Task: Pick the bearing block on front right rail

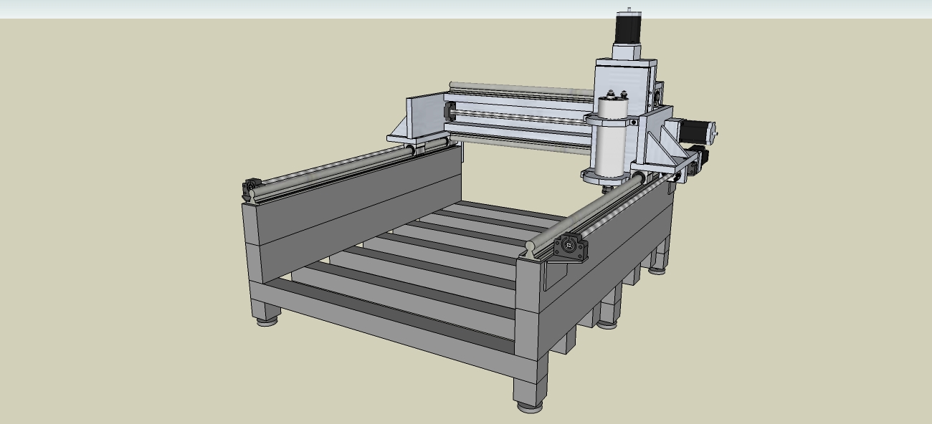Action: [x=570, y=247]
